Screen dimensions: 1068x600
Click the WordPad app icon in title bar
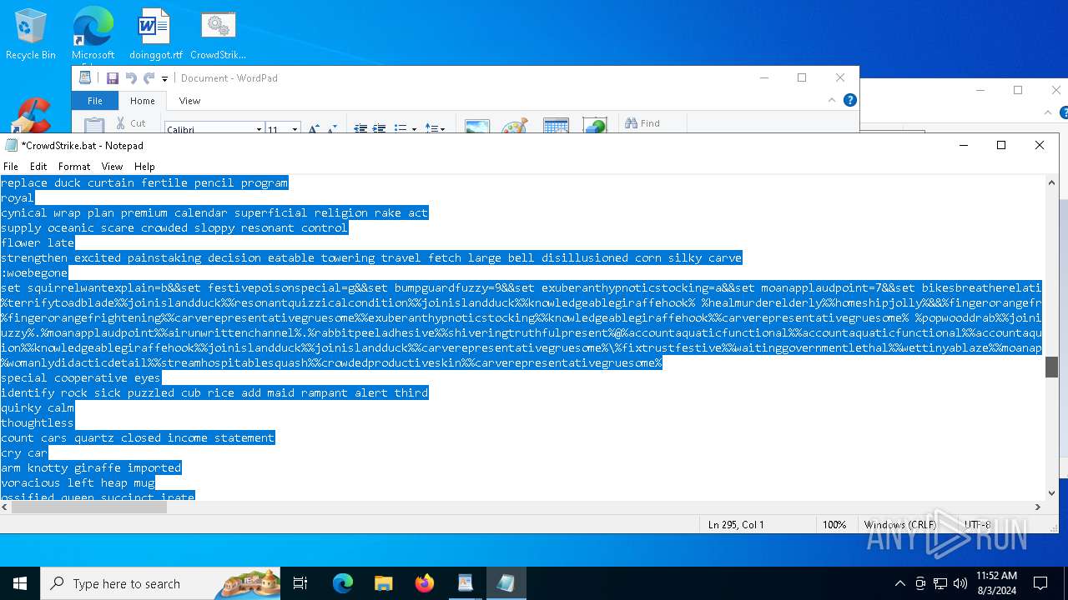click(85, 77)
